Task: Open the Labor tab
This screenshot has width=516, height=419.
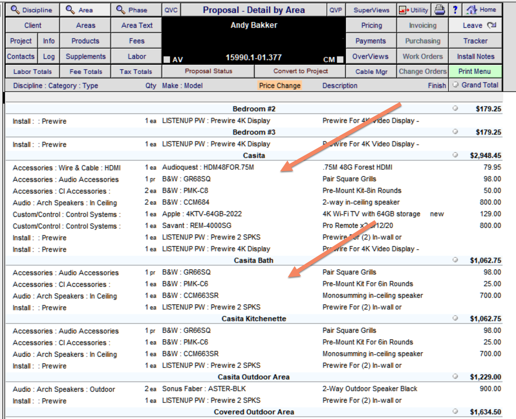Action: [x=136, y=56]
